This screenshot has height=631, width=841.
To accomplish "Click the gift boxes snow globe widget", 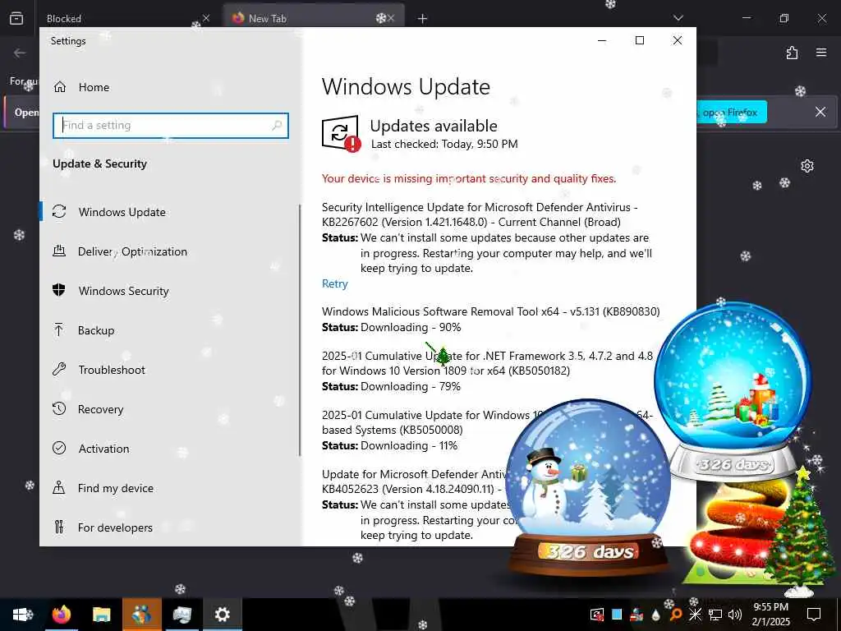I will pyautogui.click(x=733, y=390).
